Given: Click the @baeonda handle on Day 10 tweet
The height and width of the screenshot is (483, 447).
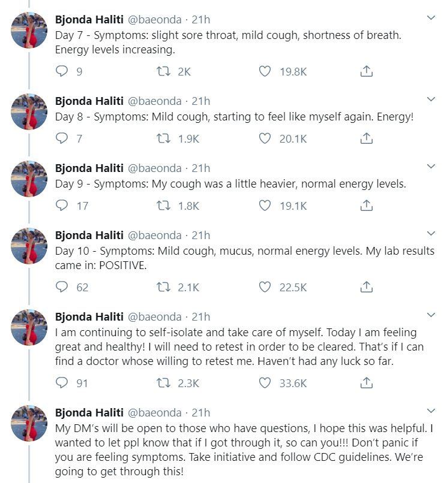Looking at the screenshot, I should (x=155, y=236).
